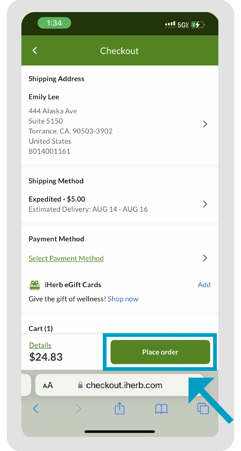The image size is (241, 451).
Task: Click the Place order button
Action: point(160,352)
